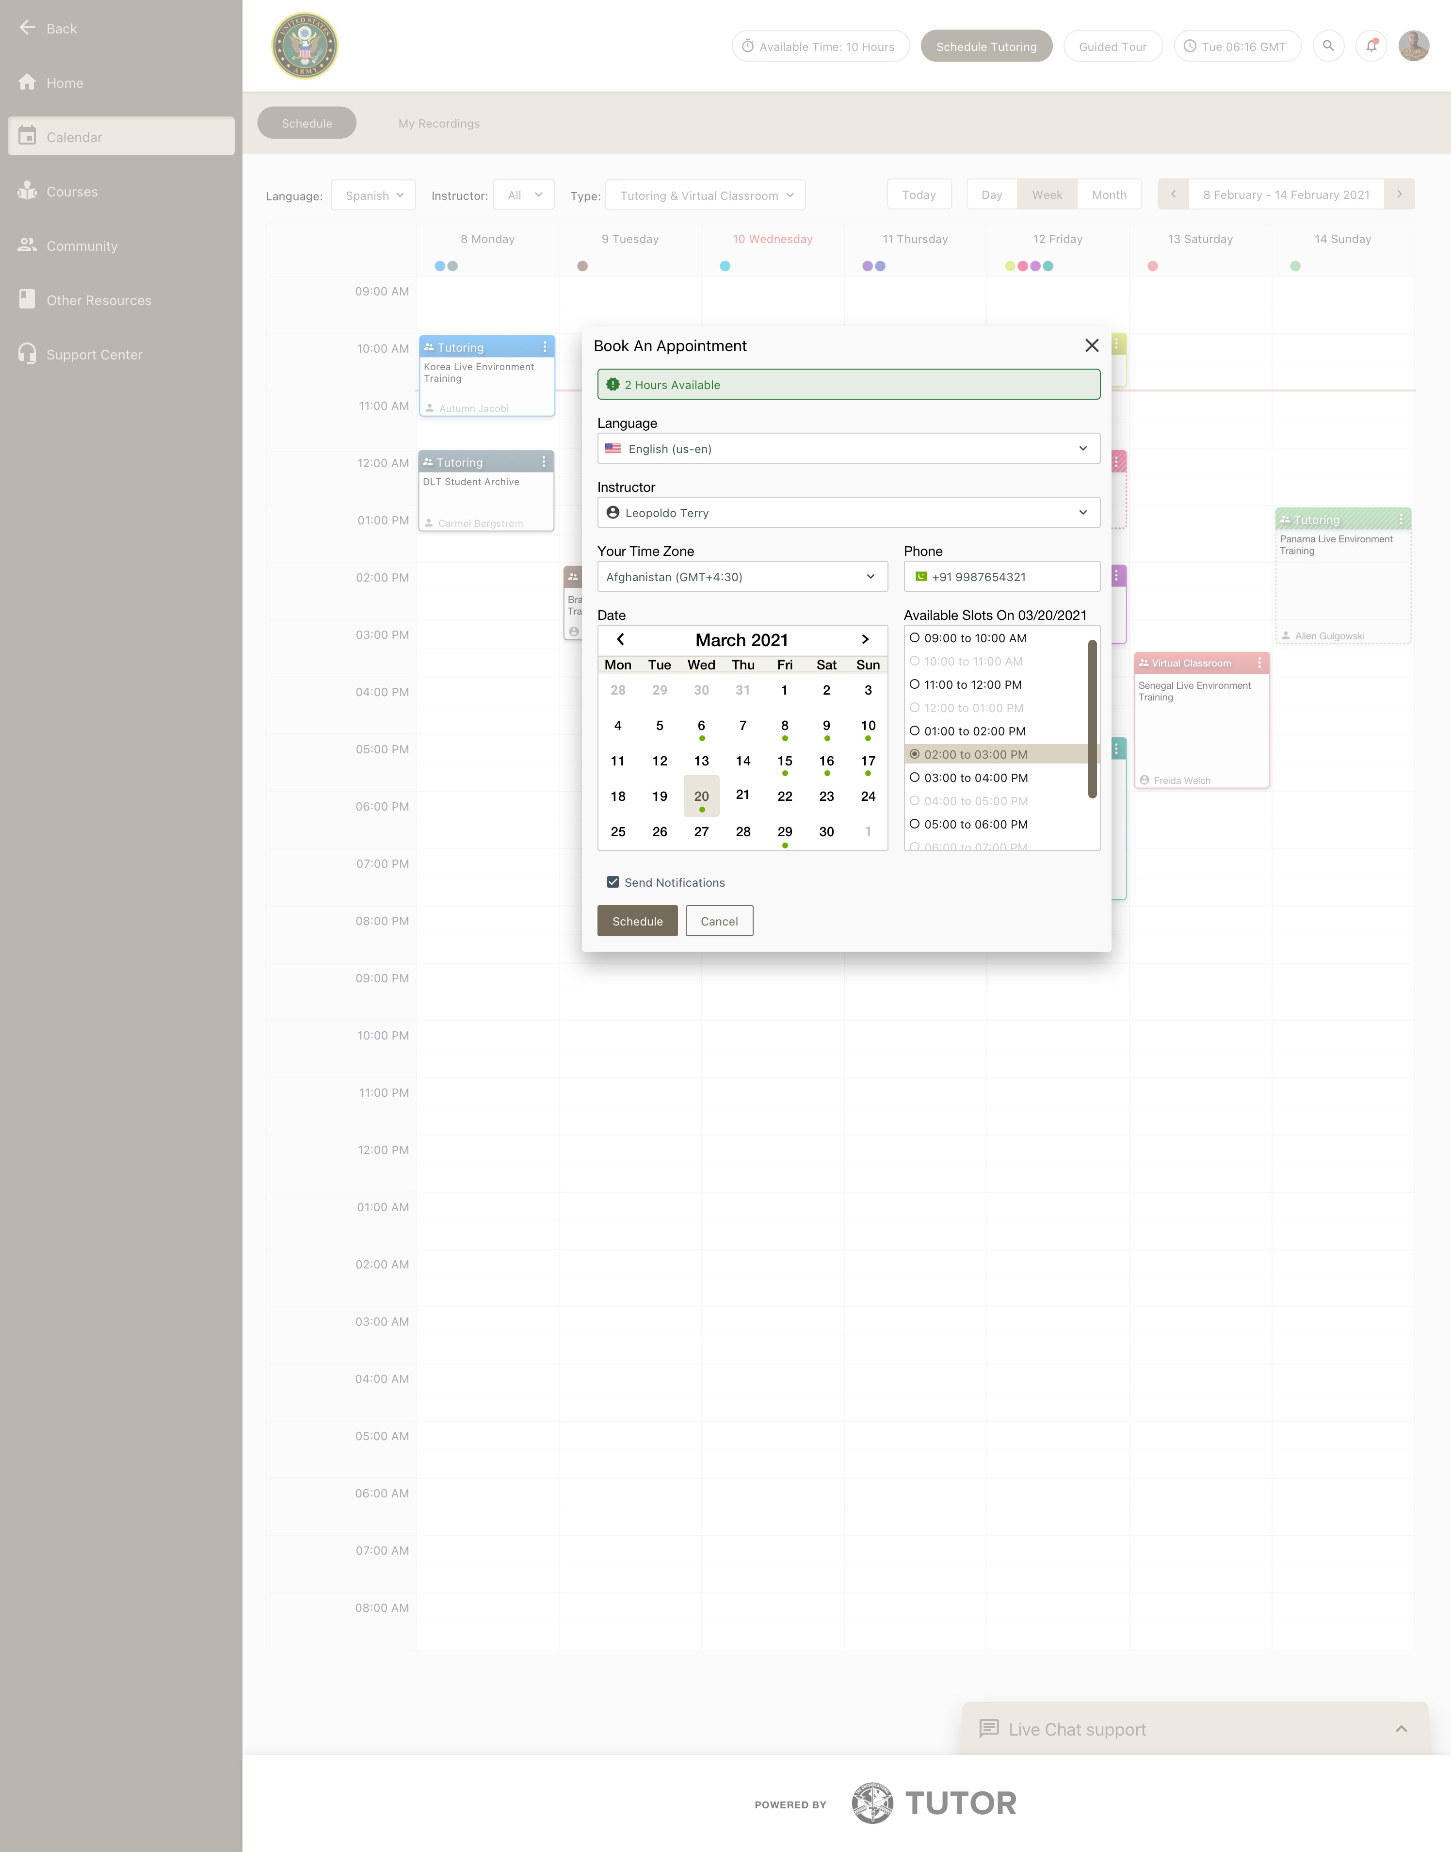Screen dimensions: 1451x1852
Task: Close the Book An Appointment dialog
Action: pyautogui.click(x=1092, y=346)
